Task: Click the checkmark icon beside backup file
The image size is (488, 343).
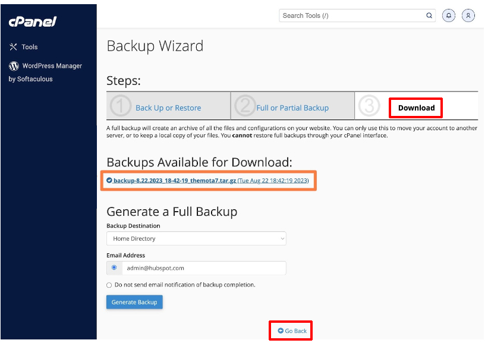Action: (109, 180)
